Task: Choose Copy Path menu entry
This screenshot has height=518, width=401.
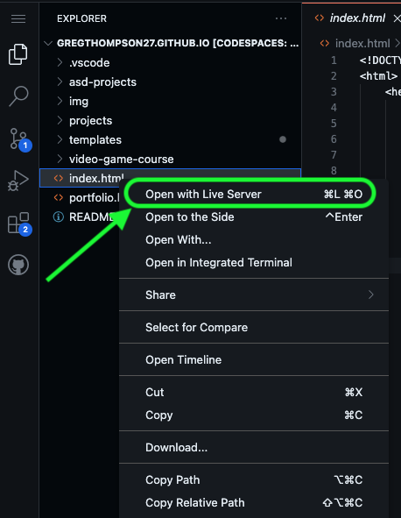Action: coord(254,479)
